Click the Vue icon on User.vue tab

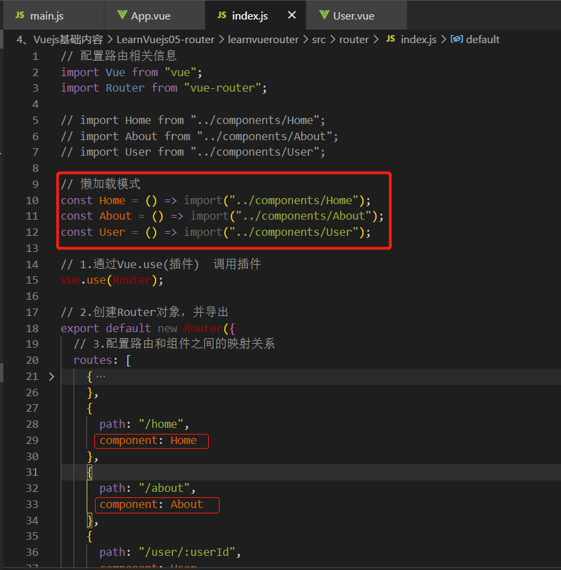[x=325, y=15]
